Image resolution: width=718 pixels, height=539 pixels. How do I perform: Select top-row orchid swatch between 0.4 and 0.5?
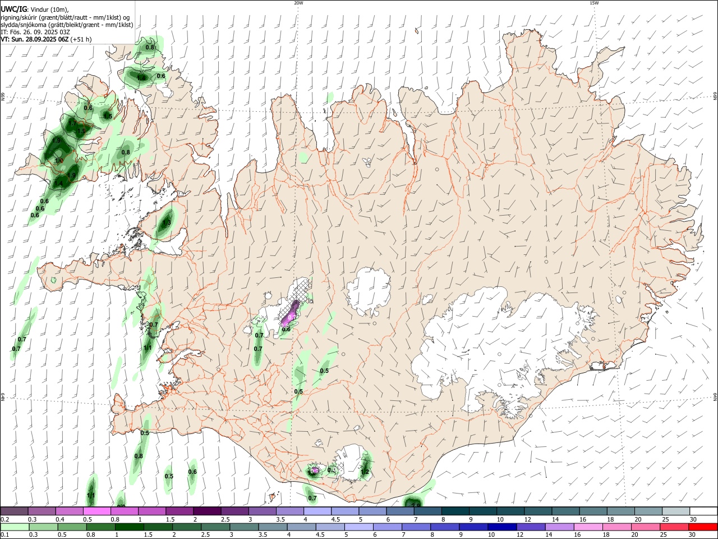pyautogui.click(x=70, y=511)
